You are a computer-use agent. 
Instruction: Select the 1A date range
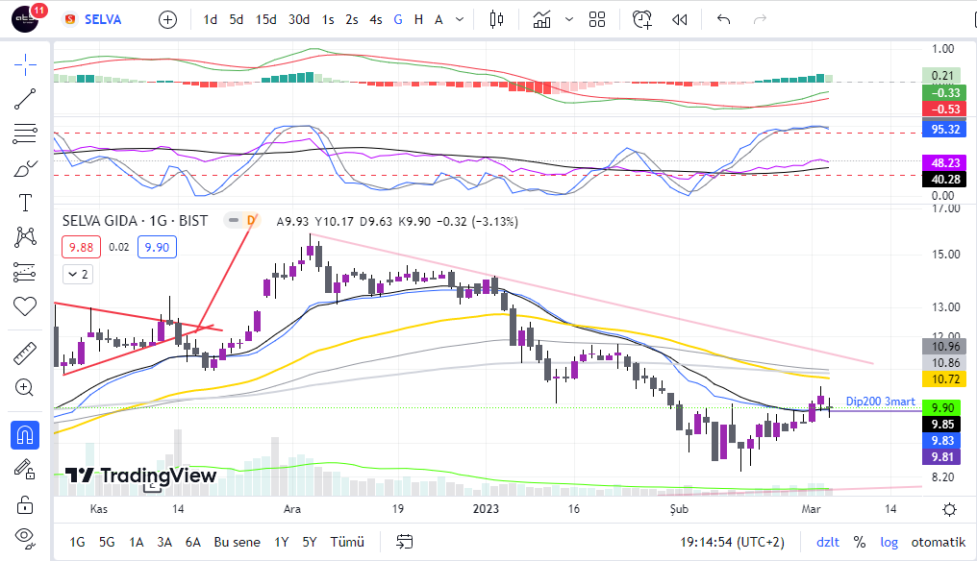coord(137,543)
